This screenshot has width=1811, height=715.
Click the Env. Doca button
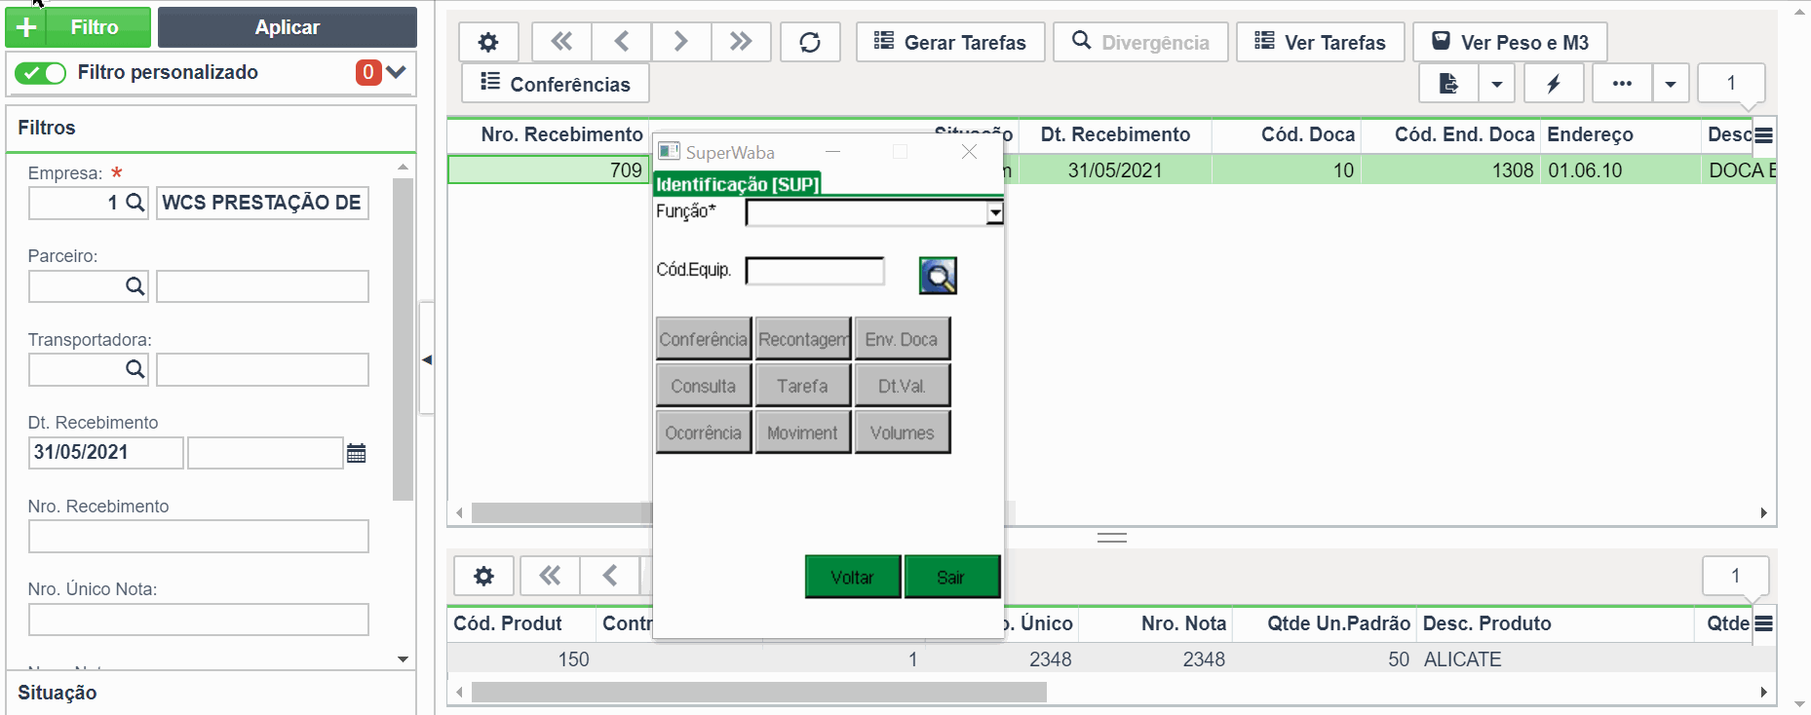(903, 339)
